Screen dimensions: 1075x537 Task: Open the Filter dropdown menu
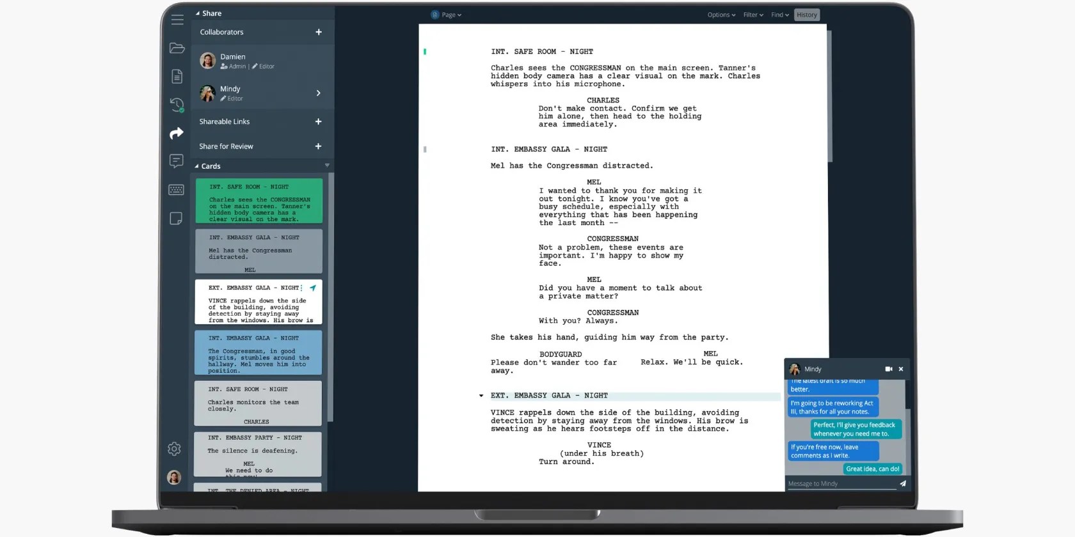(x=753, y=15)
